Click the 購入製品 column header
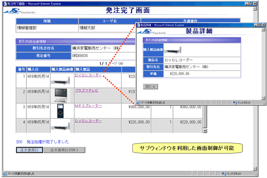Image resolution: width=267 pixels, height=178 pixels. click(98, 70)
